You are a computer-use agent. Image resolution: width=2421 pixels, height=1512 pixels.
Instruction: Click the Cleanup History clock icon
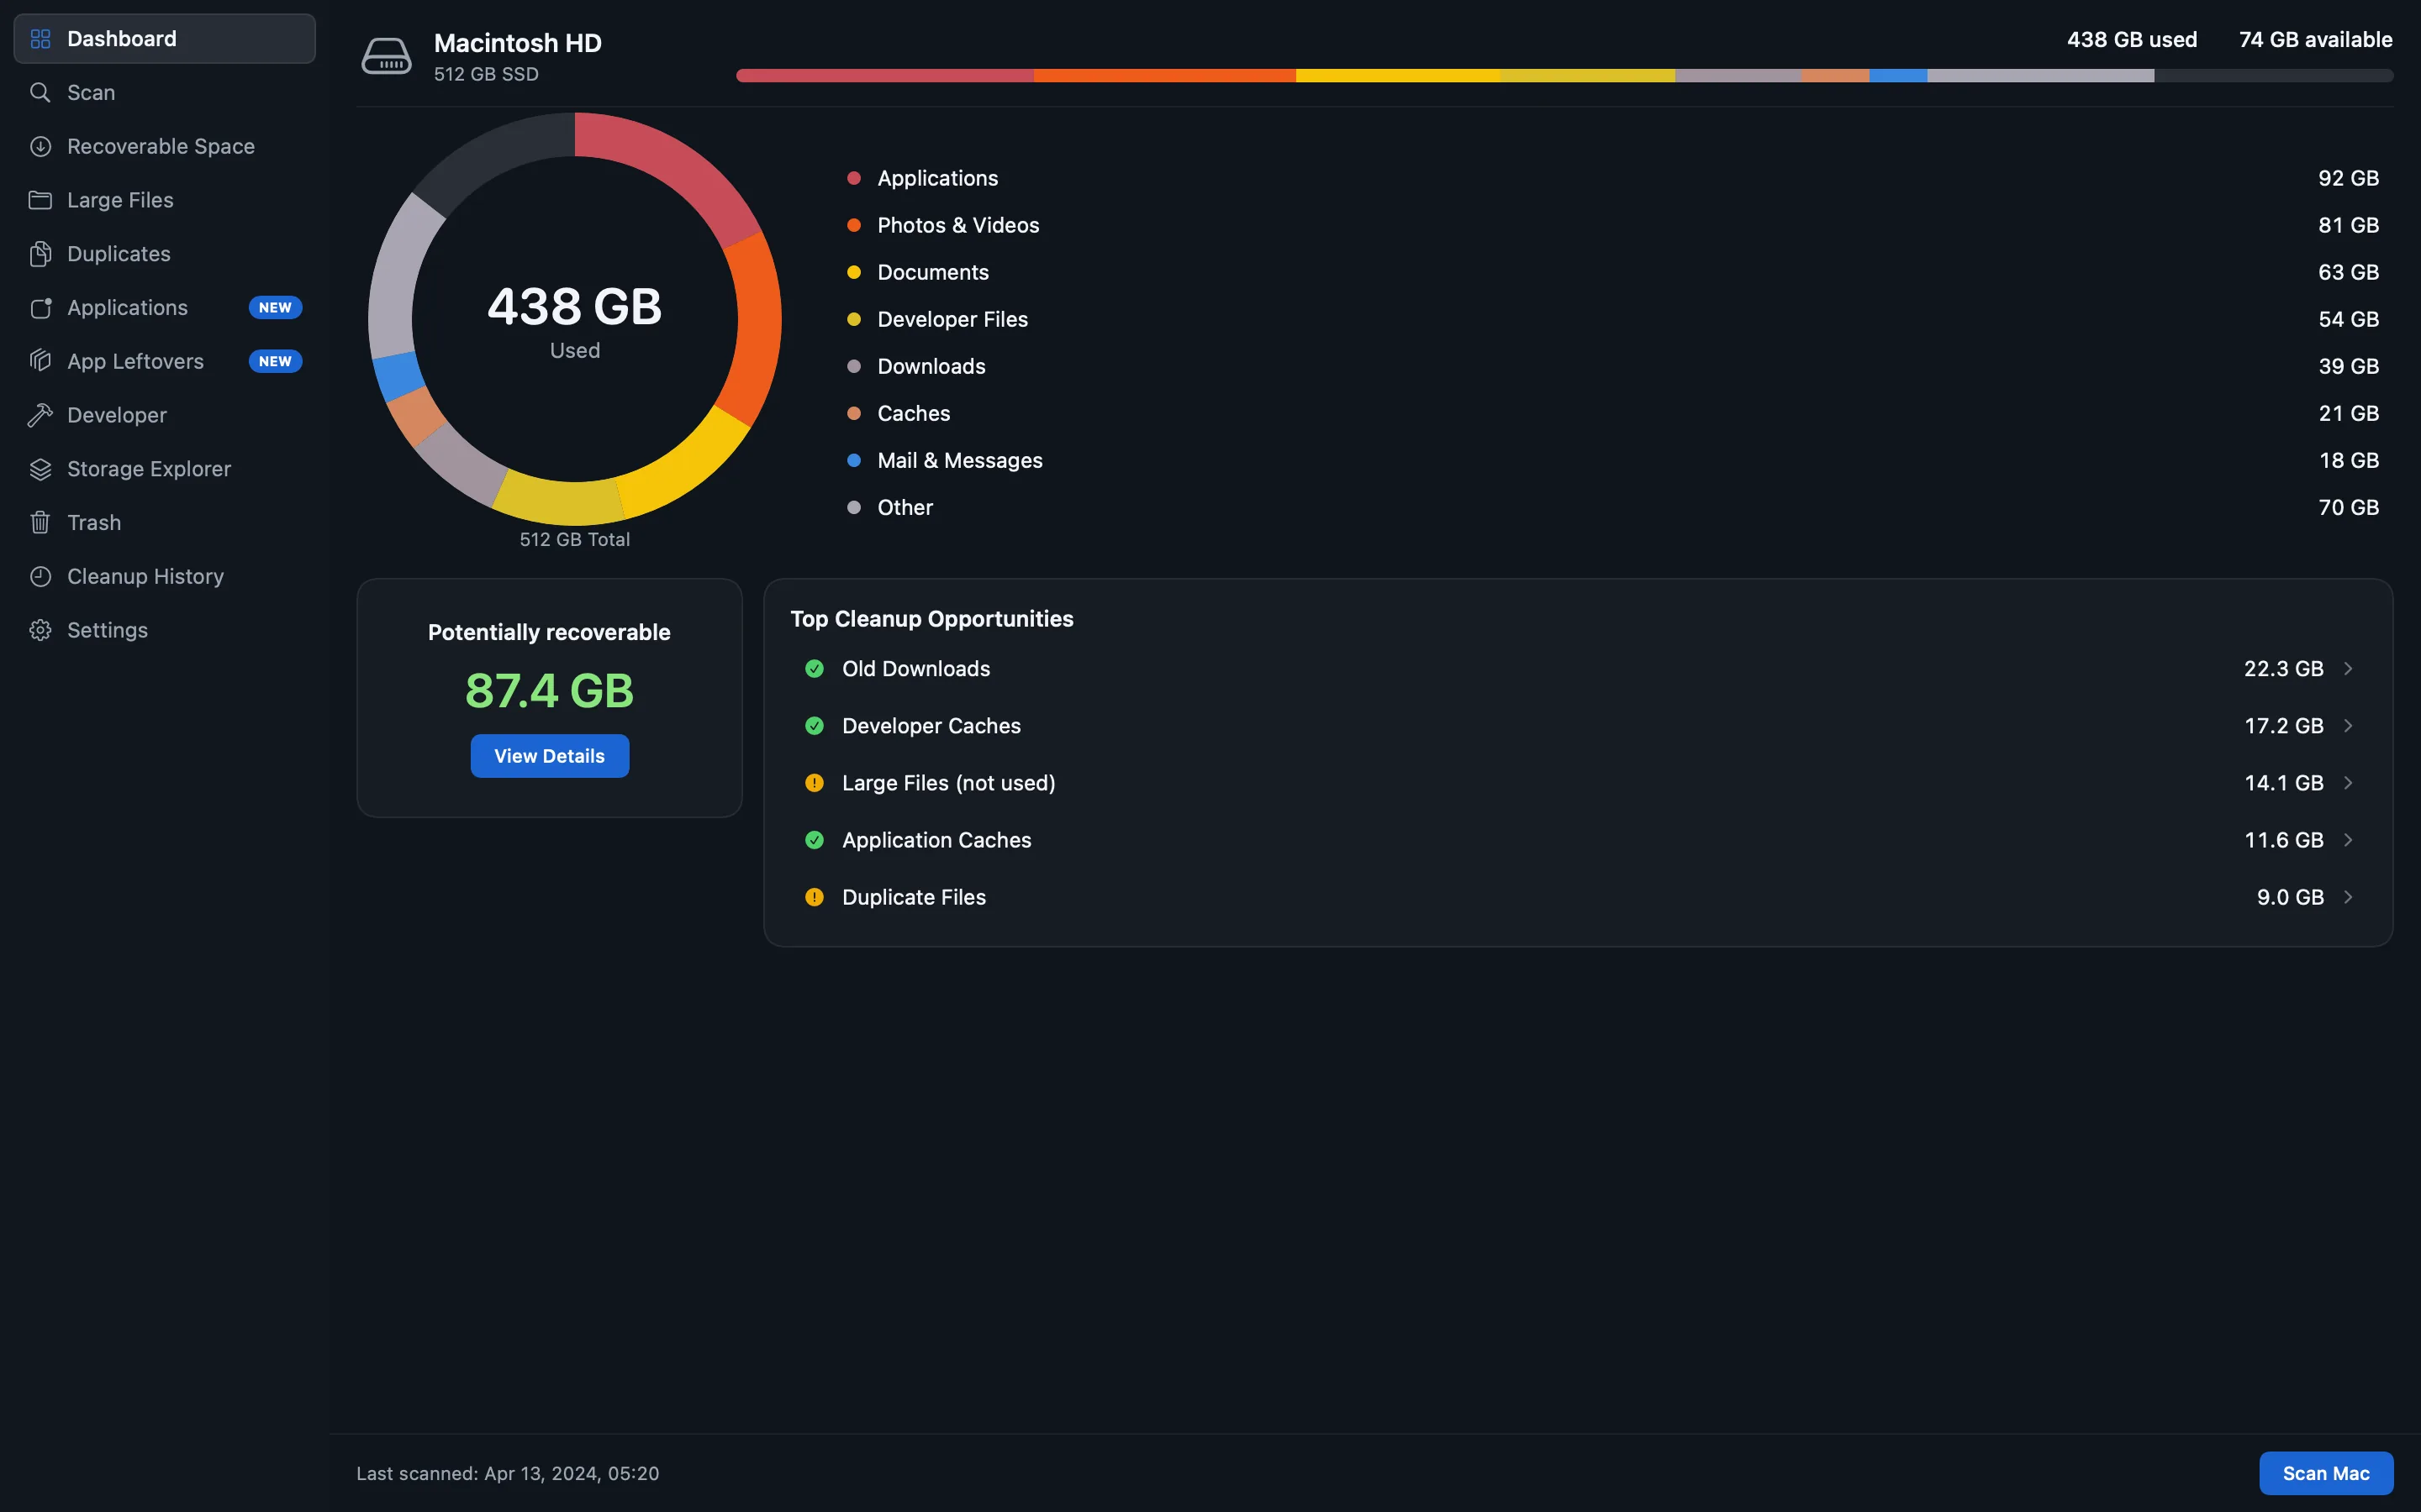(40, 577)
